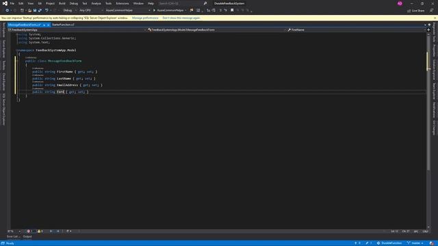Open the New Project toolbar icon
The image size is (438, 246).
pos(22,10)
